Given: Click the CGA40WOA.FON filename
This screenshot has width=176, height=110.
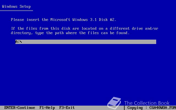Looking at the screenshot, I should [x=163, y=108].
